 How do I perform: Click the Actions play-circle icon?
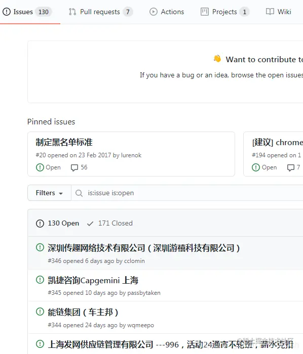pos(154,12)
